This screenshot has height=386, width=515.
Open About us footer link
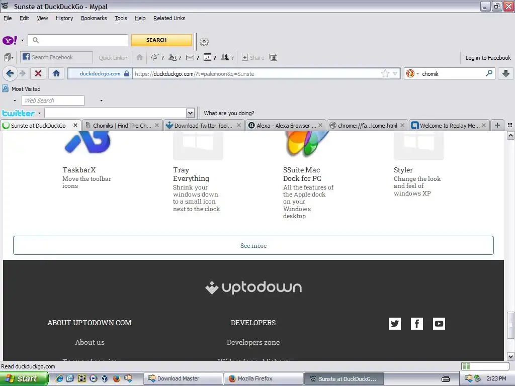tap(90, 342)
